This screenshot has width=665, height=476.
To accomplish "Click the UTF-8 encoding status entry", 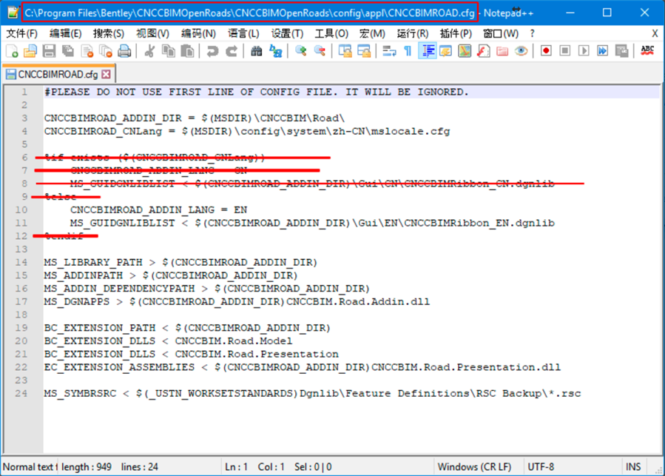I will [541, 466].
